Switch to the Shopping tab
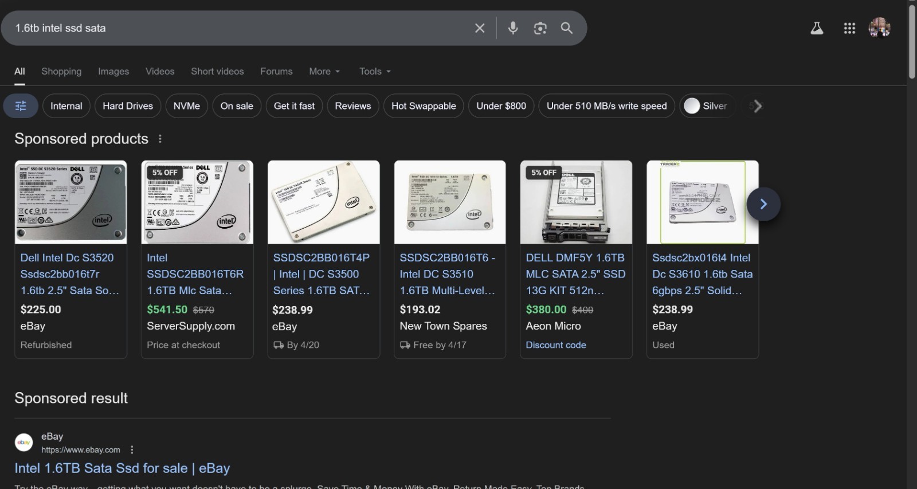The image size is (917, 489). point(61,71)
